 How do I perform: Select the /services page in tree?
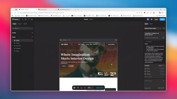[x=19, y=46]
